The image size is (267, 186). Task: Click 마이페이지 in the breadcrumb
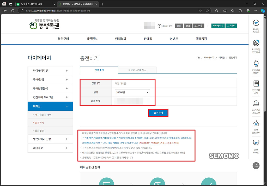tap(209, 58)
